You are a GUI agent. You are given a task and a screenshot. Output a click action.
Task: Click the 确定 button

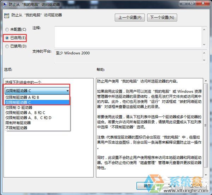click(147, 186)
